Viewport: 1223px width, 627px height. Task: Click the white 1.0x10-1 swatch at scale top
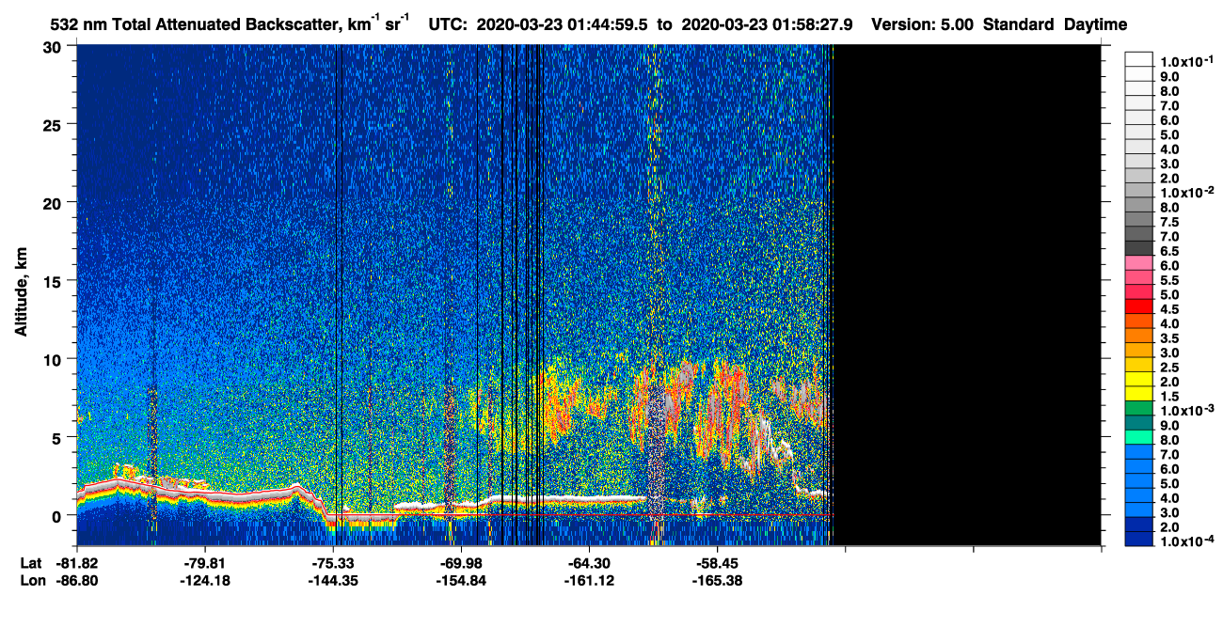click(1139, 61)
